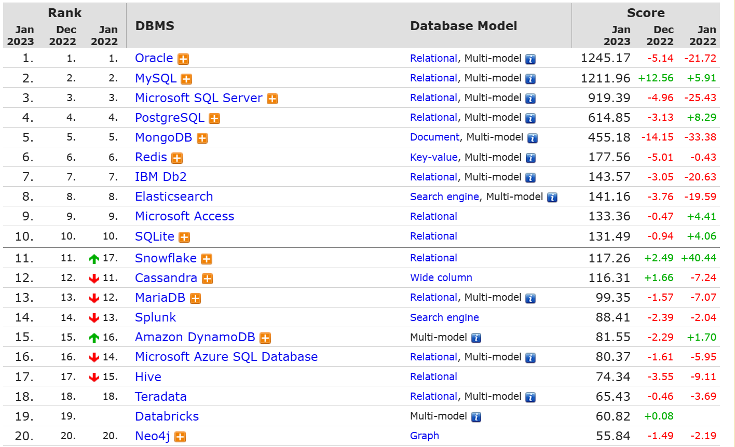735x447 pixels.
Task: Click the Key-value model link for Redis
Action: pos(434,157)
